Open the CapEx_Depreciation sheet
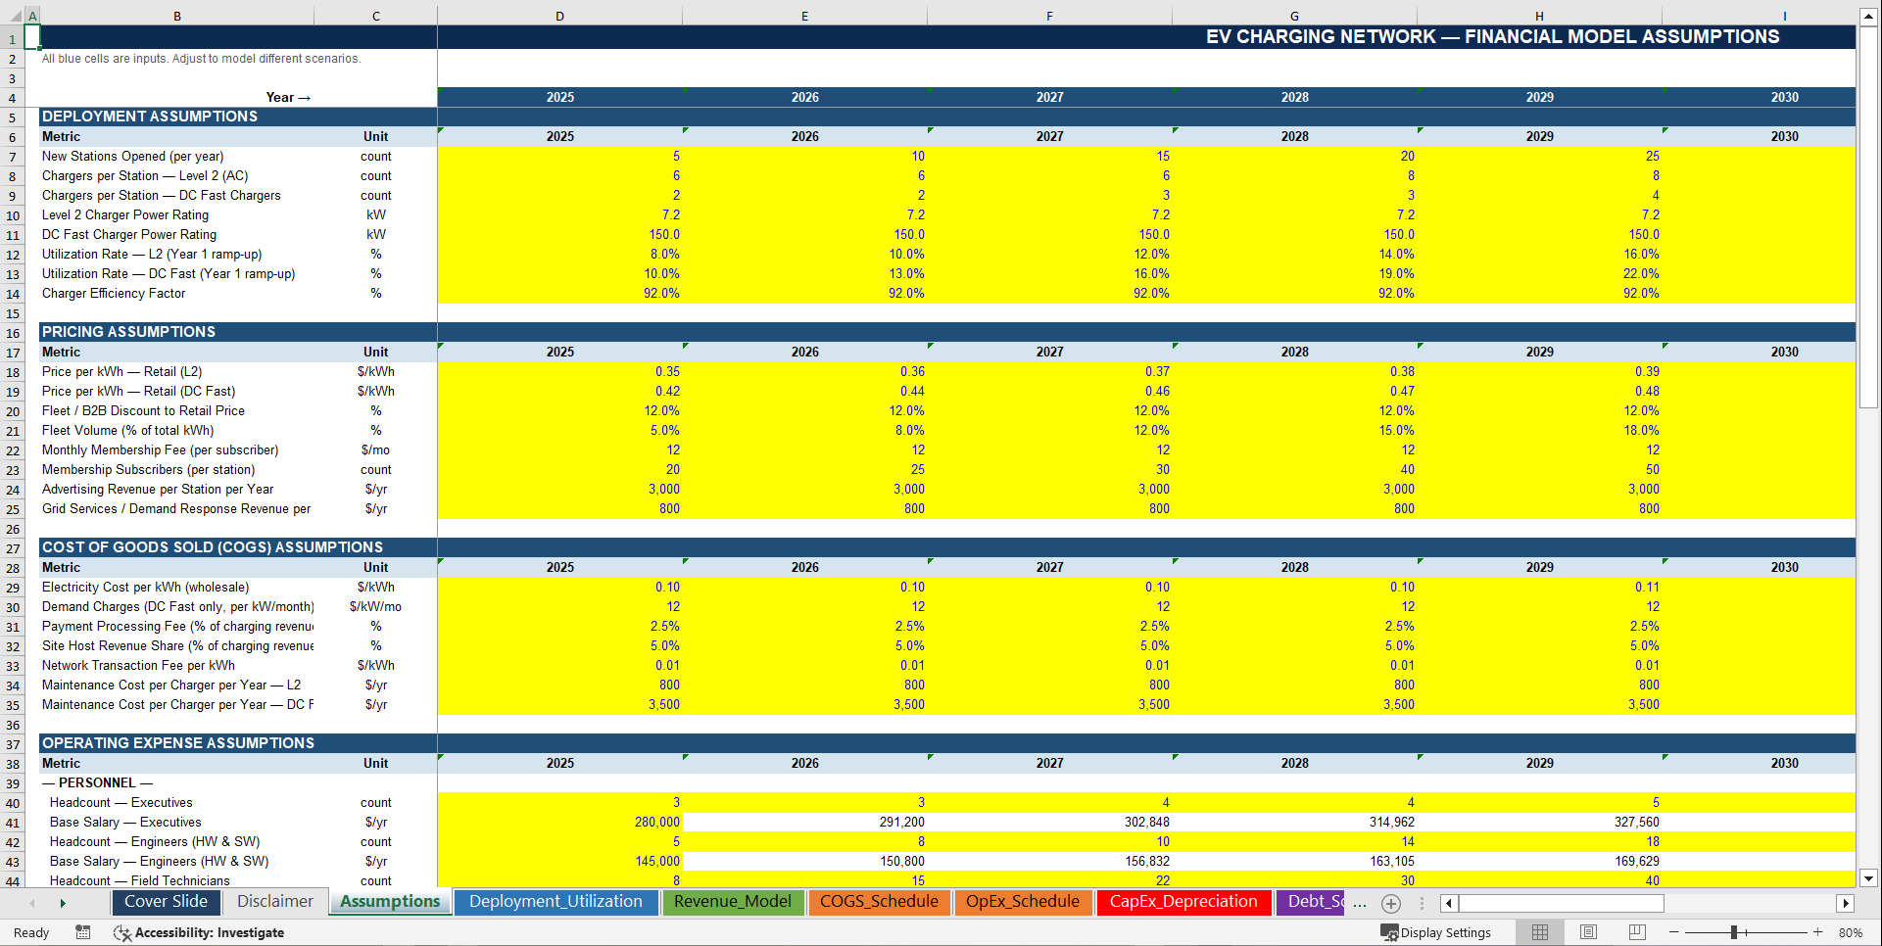 click(x=1183, y=902)
